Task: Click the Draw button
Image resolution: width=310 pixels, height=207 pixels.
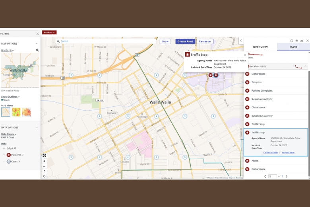Action: click(165, 41)
